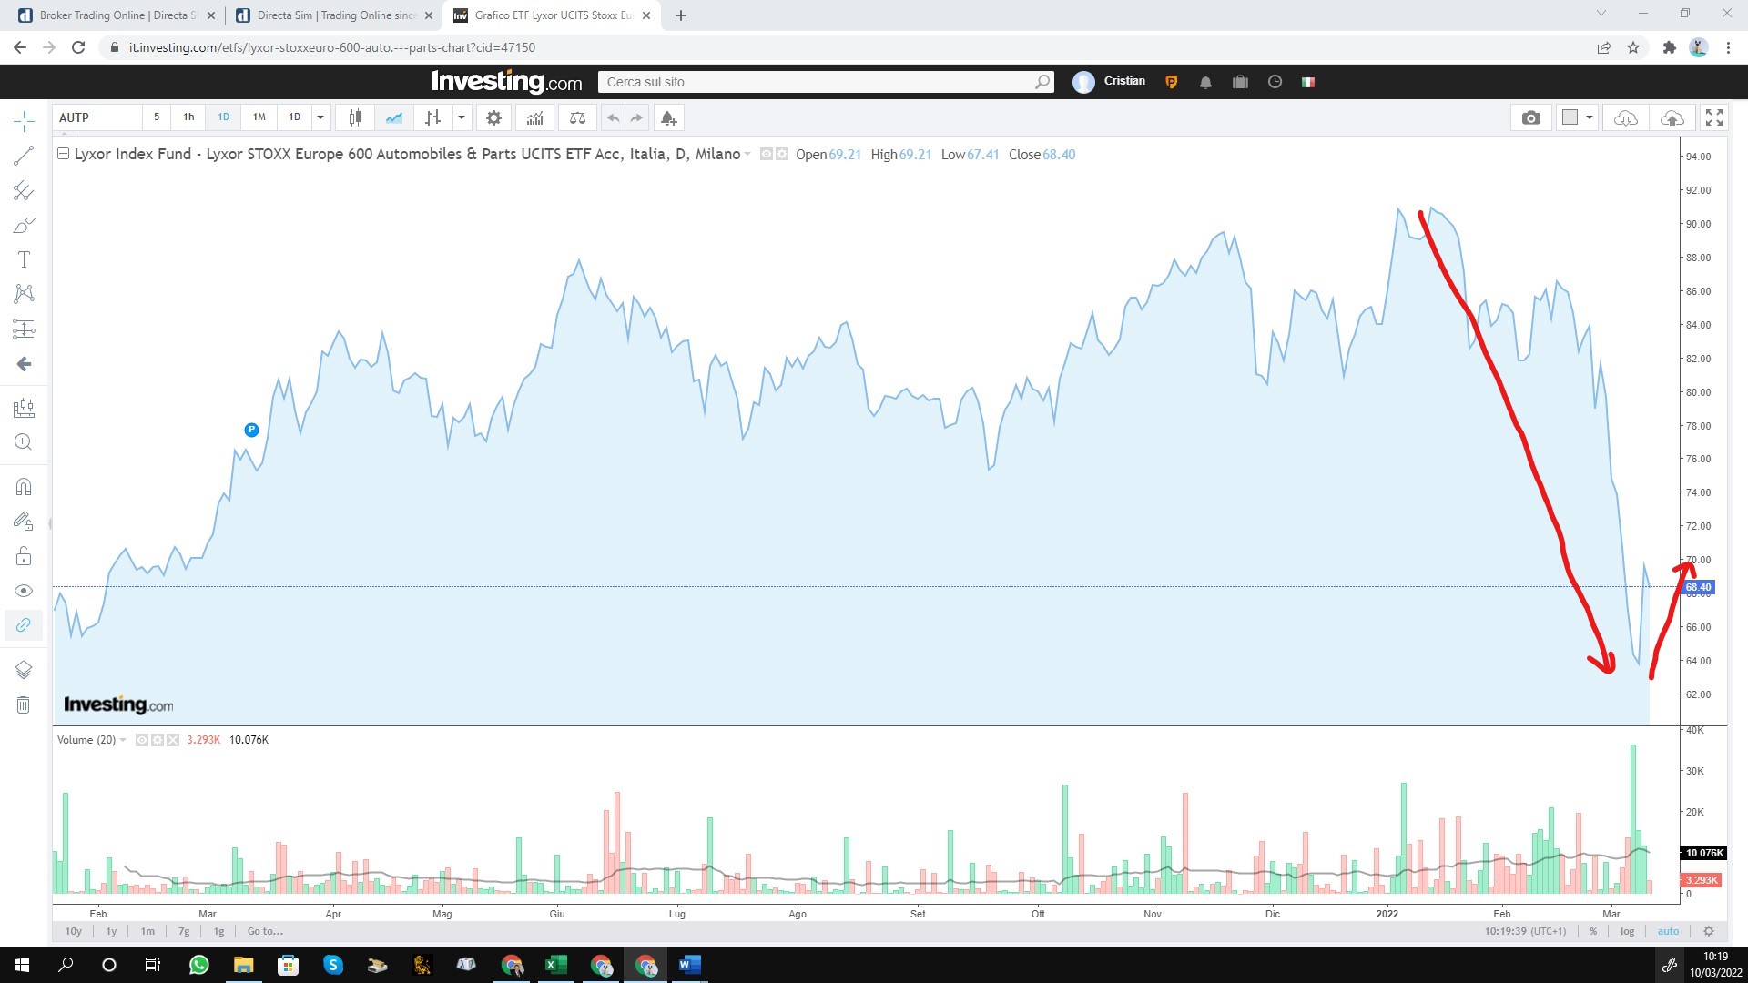
Task: Select the text annotation tool
Action: click(24, 259)
